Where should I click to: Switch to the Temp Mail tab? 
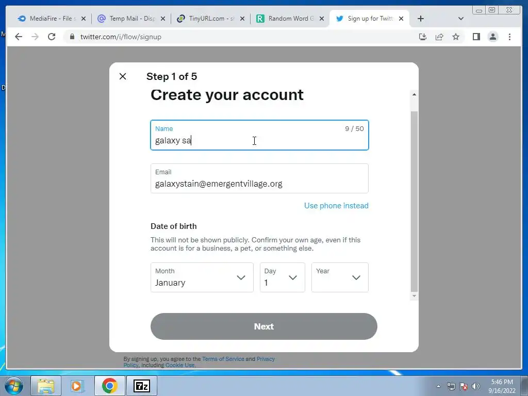[131, 19]
